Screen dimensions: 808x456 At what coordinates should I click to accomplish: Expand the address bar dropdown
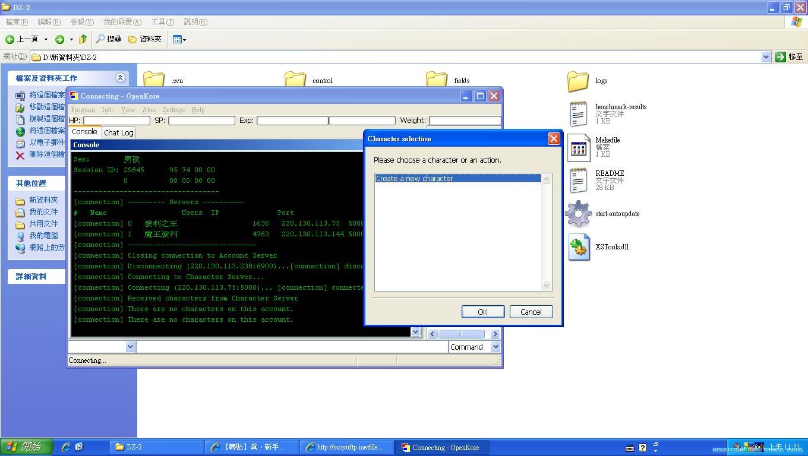click(x=766, y=57)
